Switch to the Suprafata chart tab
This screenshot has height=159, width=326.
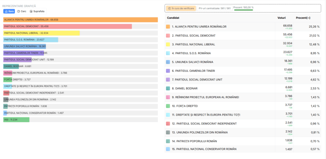tap(37, 11)
